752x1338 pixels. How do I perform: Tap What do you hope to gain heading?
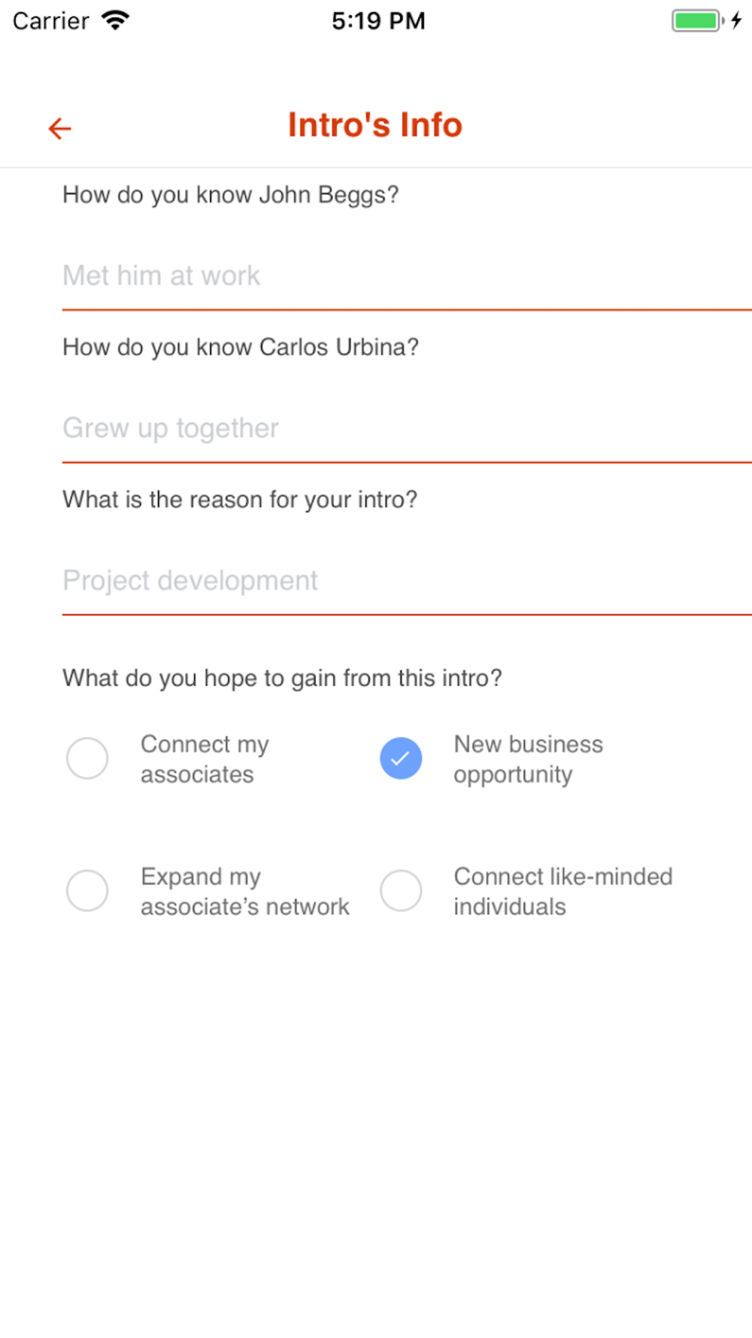tap(282, 678)
